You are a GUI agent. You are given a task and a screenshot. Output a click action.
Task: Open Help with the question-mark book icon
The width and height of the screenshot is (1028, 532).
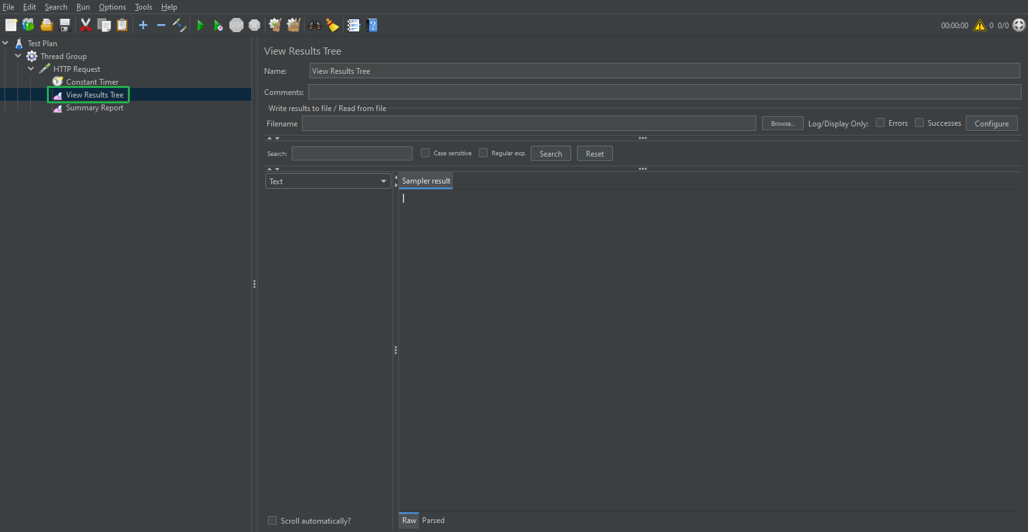pyautogui.click(x=372, y=25)
